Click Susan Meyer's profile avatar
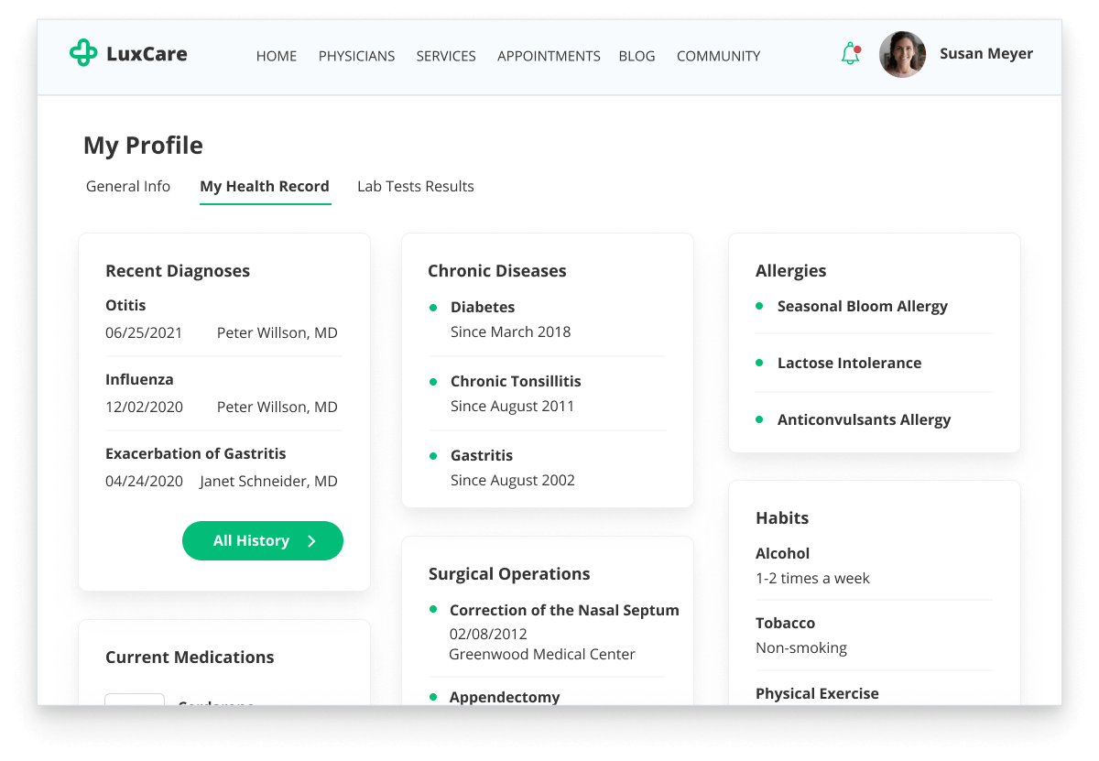This screenshot has height=761, width=1099. [902, 55]
